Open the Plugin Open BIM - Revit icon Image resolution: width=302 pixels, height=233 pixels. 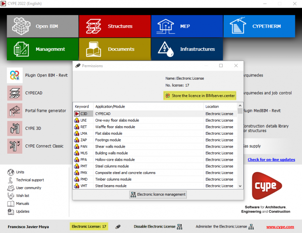pyautogui.click(x=15, y=75)
